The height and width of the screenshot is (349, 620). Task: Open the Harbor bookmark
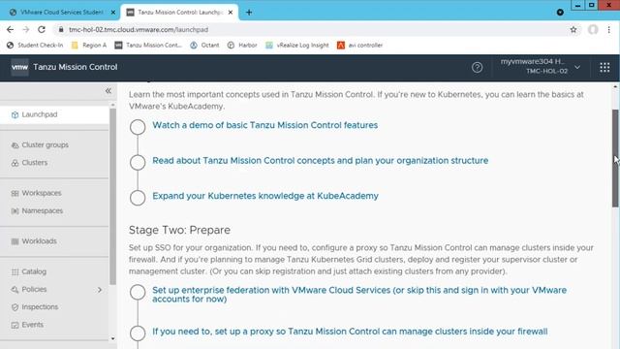(242, 46)
